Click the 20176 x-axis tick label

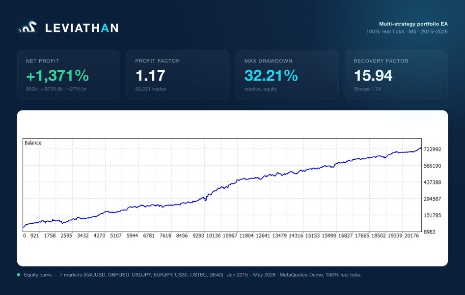[x=411, y=236]
